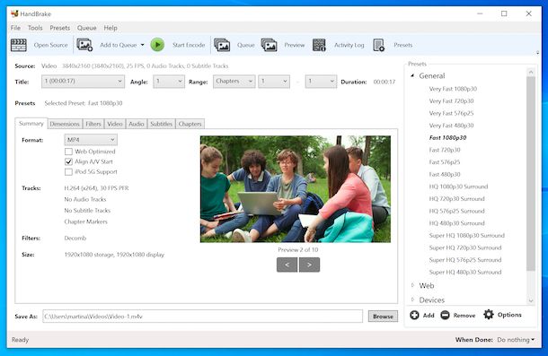Select the Very Fast 720p30 preset

coord(451,100)
